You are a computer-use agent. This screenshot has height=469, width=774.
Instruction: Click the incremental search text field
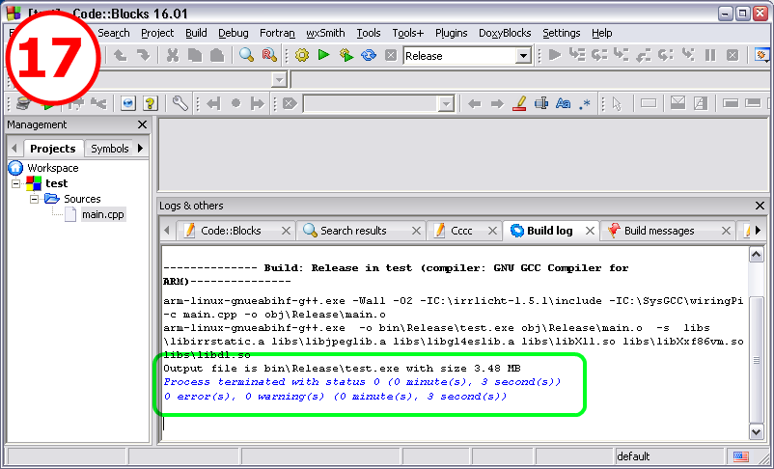pos(371,103)
